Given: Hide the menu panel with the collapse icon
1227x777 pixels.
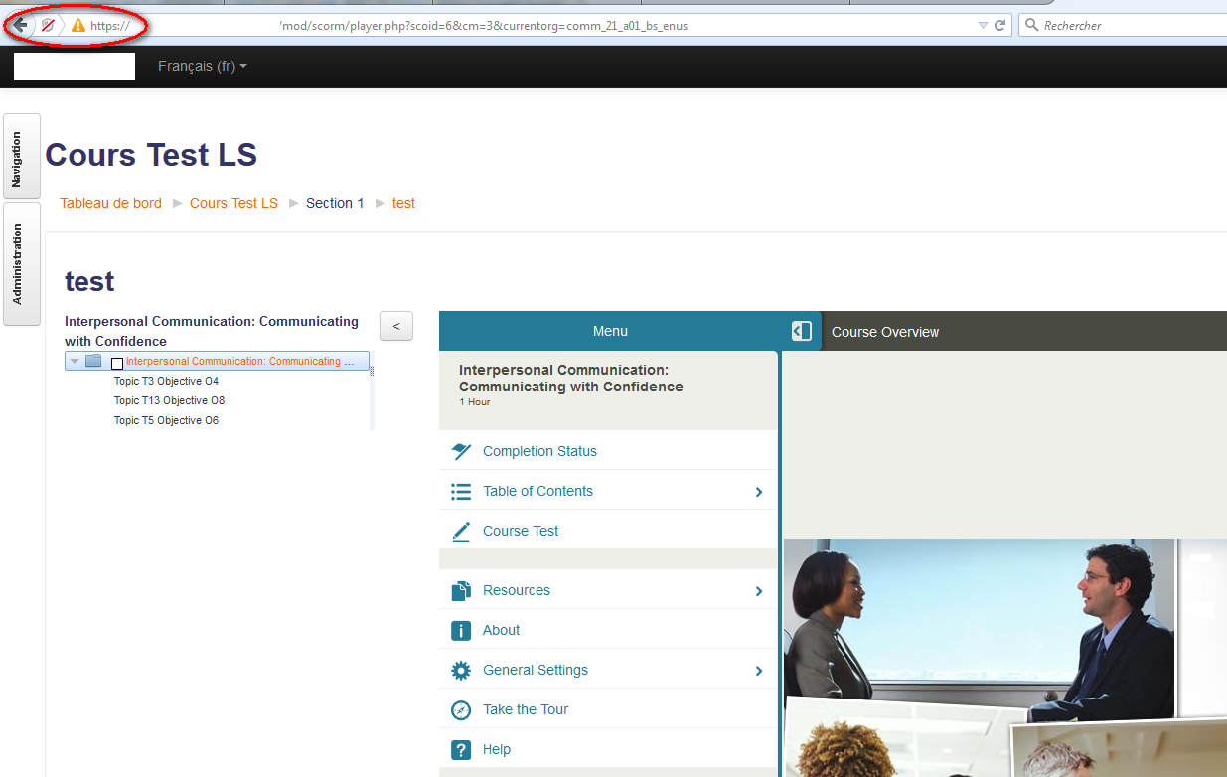Looking at the screenshot, I should (x=802, y=331).
